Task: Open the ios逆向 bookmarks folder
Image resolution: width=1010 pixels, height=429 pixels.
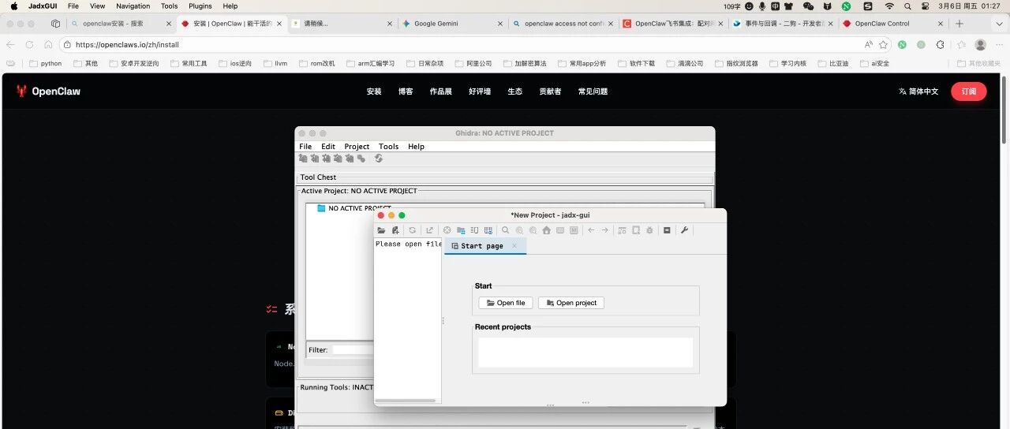Action: [x=234, y=63]
